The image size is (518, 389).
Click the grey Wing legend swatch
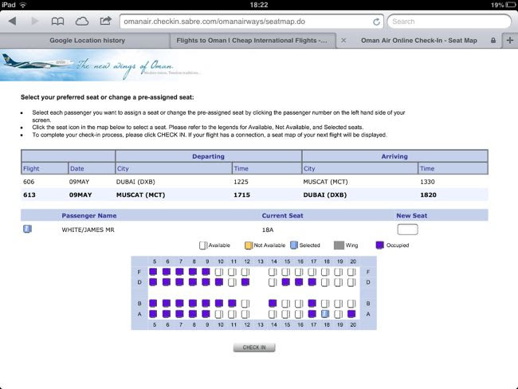click(339, 246)
